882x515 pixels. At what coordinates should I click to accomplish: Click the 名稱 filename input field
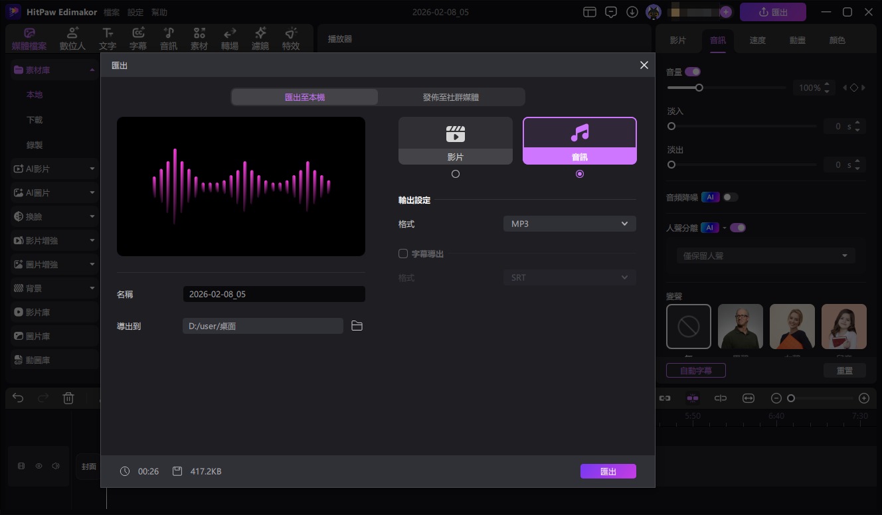coord(274,294)
